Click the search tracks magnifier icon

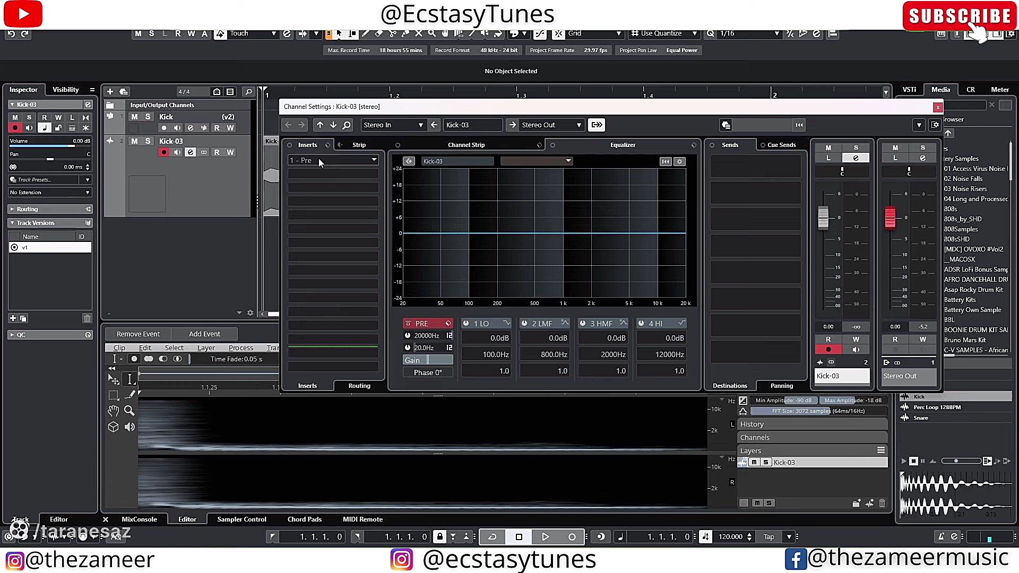click(248, 92)
